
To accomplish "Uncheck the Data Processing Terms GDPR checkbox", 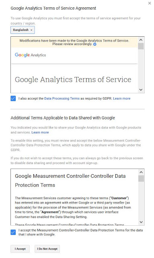I will coord(13,98).
